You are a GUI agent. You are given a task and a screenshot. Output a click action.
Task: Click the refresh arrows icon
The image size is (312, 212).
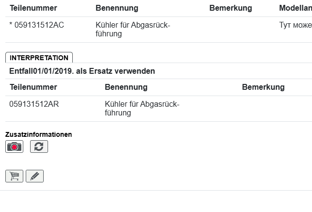(x=39, y=147)
